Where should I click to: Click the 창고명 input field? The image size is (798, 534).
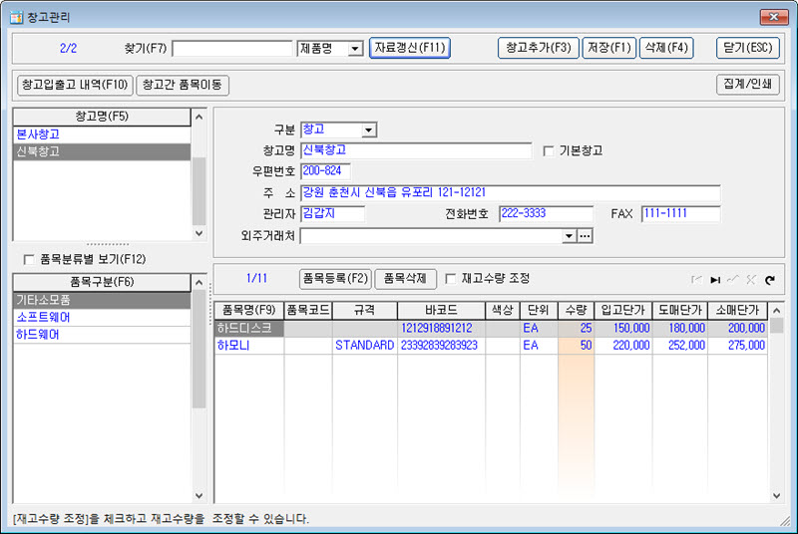tap(416, 150)
